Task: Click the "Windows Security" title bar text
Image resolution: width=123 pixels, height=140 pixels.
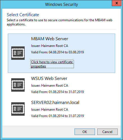Action: coord(61,4)
